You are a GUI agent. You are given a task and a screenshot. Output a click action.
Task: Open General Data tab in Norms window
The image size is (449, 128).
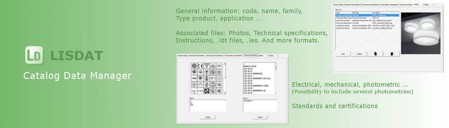pos(182,56)
